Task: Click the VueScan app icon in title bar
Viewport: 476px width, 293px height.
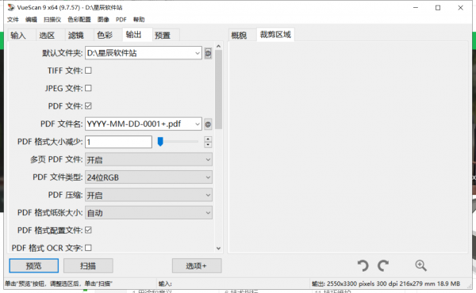Action: pos(11,7)
